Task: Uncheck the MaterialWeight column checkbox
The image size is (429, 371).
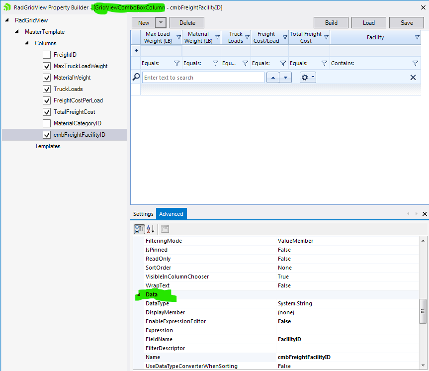Action: [x=47, y=78]
